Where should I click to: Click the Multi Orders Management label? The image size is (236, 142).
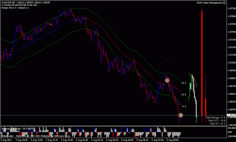pyautogui.click(x=210, y=3)
